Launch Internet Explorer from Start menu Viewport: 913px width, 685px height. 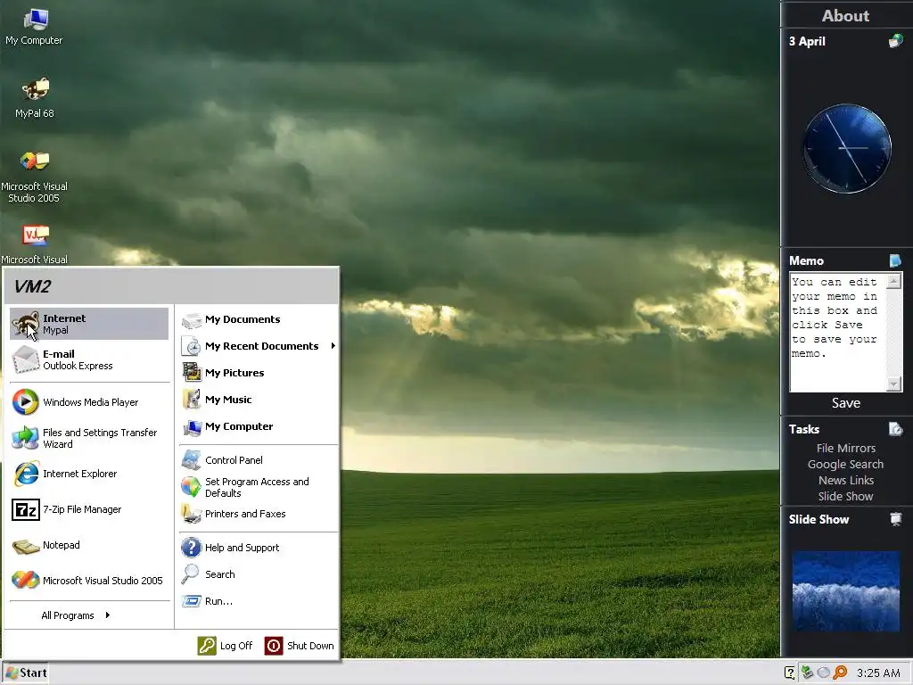pyautogui.click(x=89, y=474)
